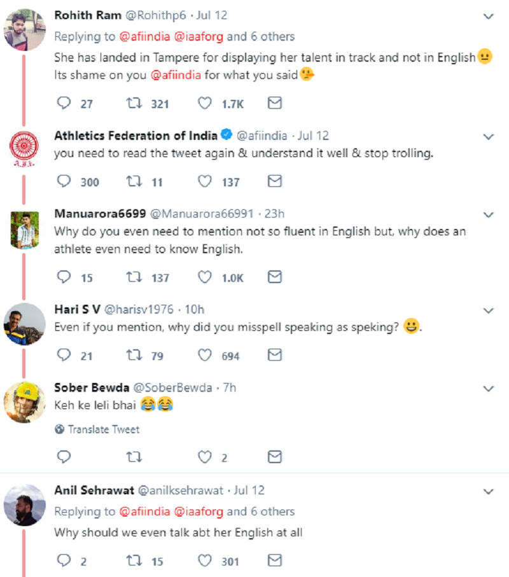The image size is (509, 577).
Task: Open dropdown menu on Rohith Ram's tweet
Action: pyautogui.click(x=488, y=15)
